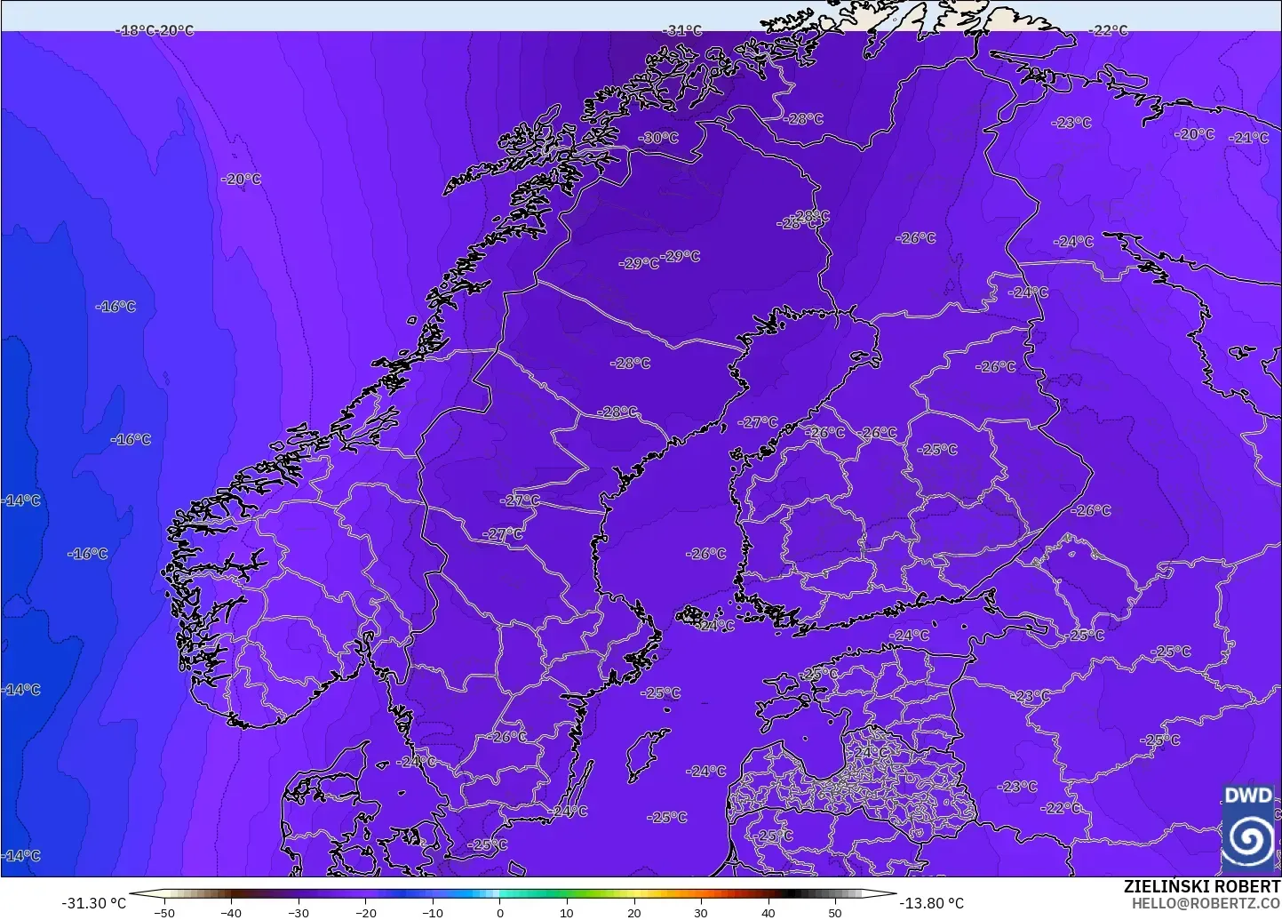Select the -13.80 °C maximum value label
The image size is (1282, 920).
point(931,903)
